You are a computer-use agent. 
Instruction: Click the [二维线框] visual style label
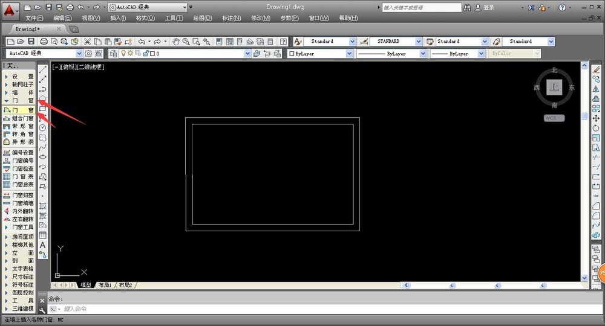click(91, 67)
